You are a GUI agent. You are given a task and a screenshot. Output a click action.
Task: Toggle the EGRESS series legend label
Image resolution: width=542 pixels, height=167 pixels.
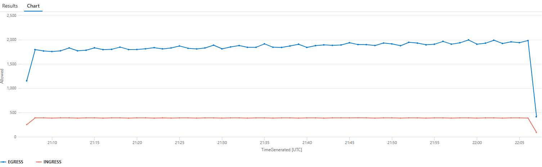pos(15,162)
